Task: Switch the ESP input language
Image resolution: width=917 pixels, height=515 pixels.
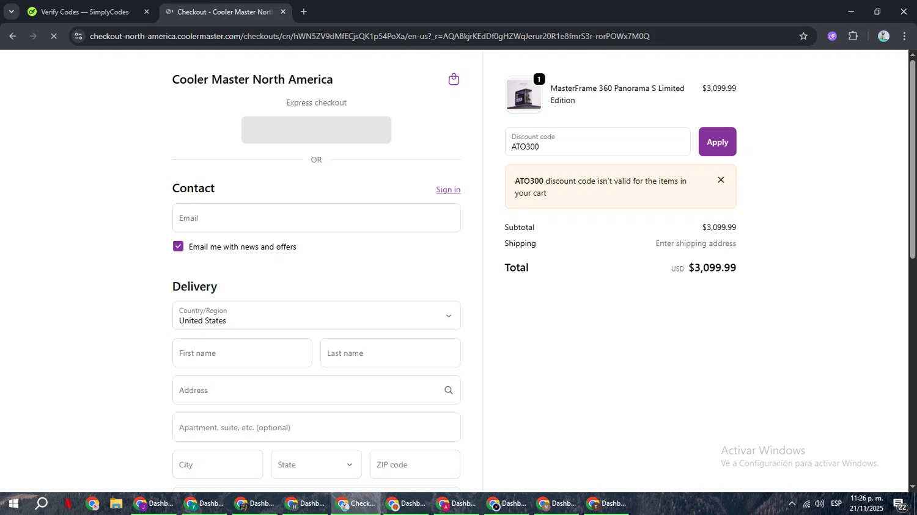Action: tap(836, 503)
